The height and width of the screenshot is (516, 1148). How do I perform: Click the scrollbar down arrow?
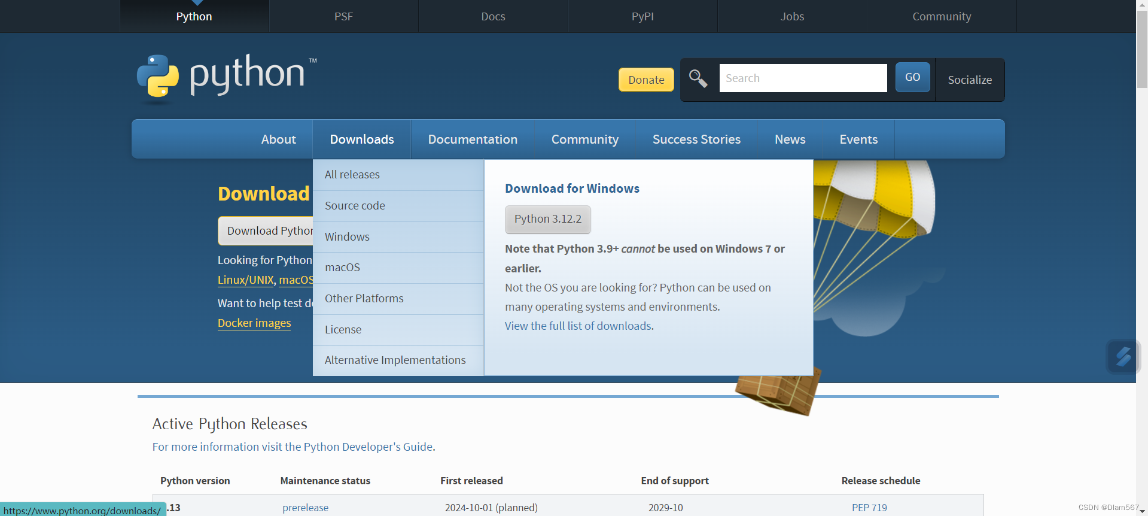[1142, 511]
